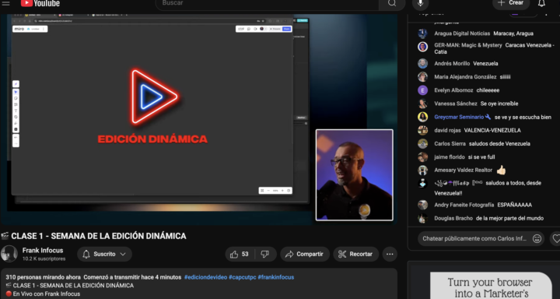Screen dimensions: 560x299
Task: Click Andry Faneite Fotografía avatar
Action: [x=422, y=205]
